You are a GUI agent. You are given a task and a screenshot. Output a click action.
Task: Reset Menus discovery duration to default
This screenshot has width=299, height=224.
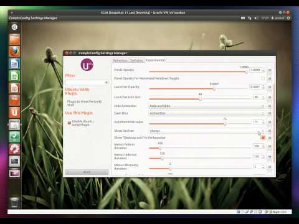tap(270, 167)
